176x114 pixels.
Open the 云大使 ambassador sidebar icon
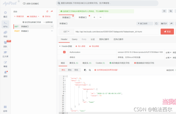click(x=5, y=54)
